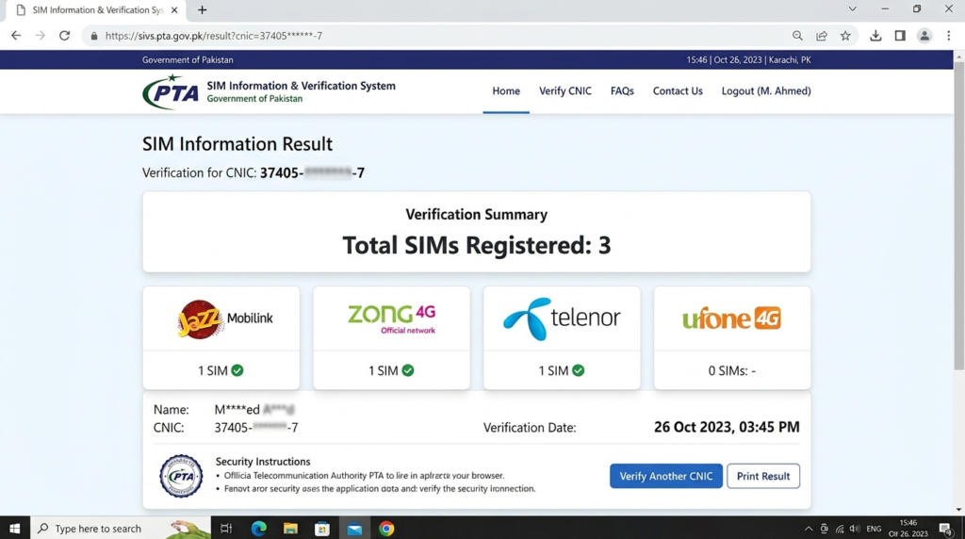Click the scrollbar down arrow
This screenshot has height=539, width=965.
click(958, 510)
